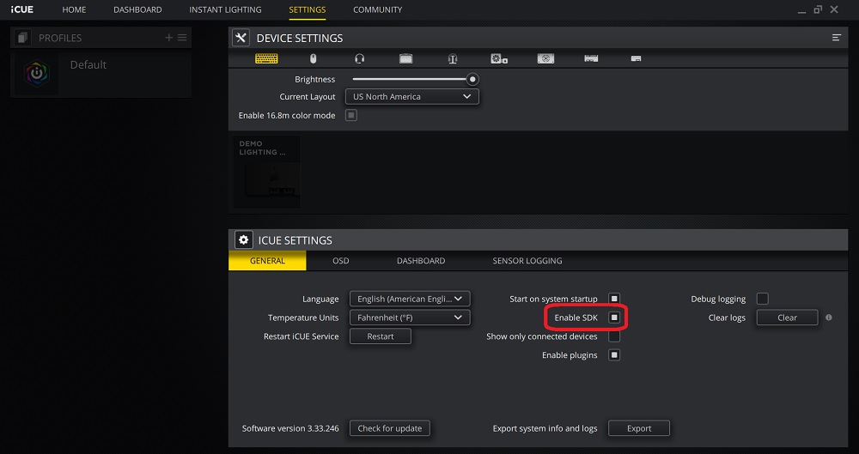Switch to the Sensor Logging tab

[527, 261]
